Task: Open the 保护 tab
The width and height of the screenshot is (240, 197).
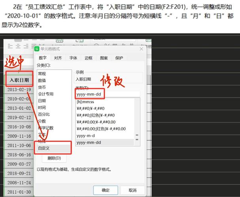Action: pos(119,58)
